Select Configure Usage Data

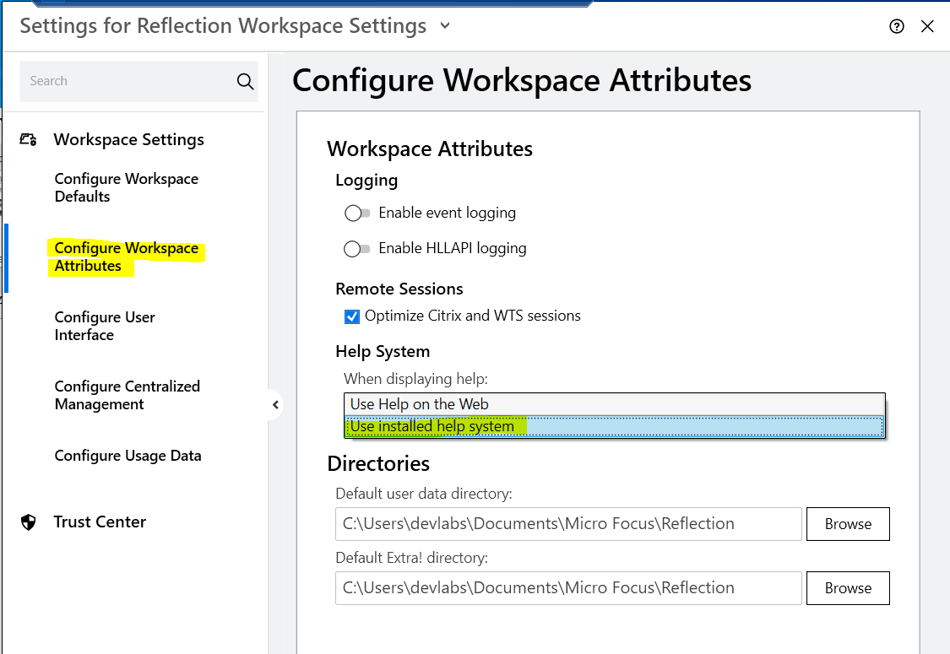(128, 456)
